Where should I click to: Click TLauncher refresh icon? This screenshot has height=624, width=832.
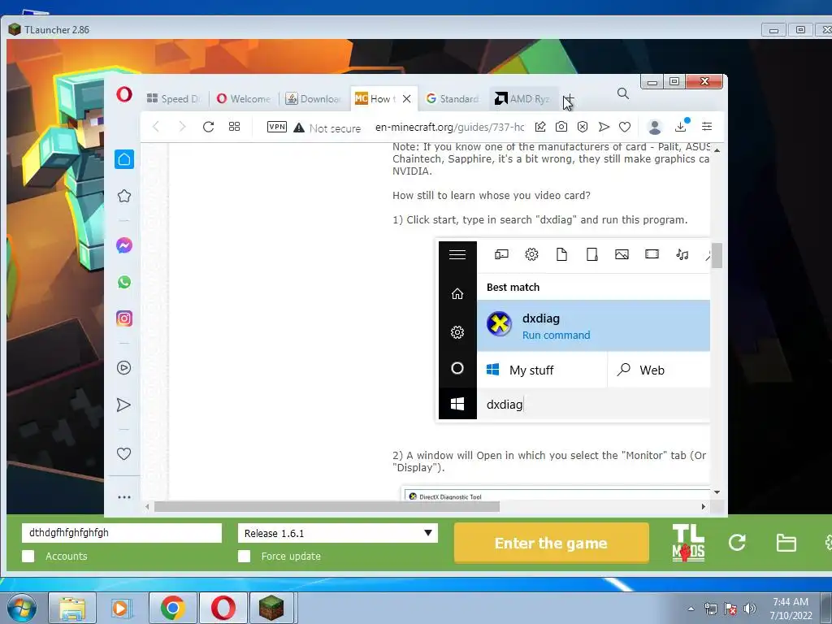pos(737,542)
